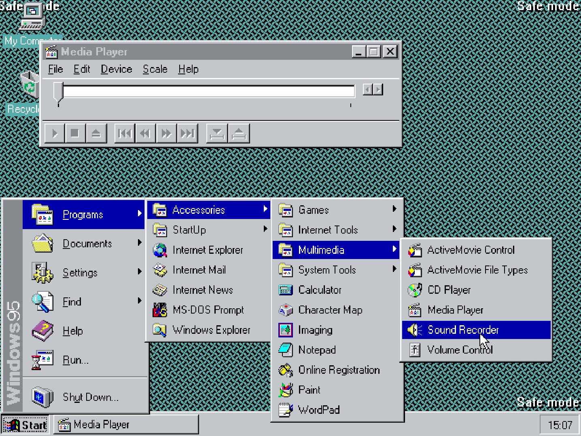Click the Media Player title bar icon
The width and height of the screenshot is (581, 436).
click(x=51, y=52)
